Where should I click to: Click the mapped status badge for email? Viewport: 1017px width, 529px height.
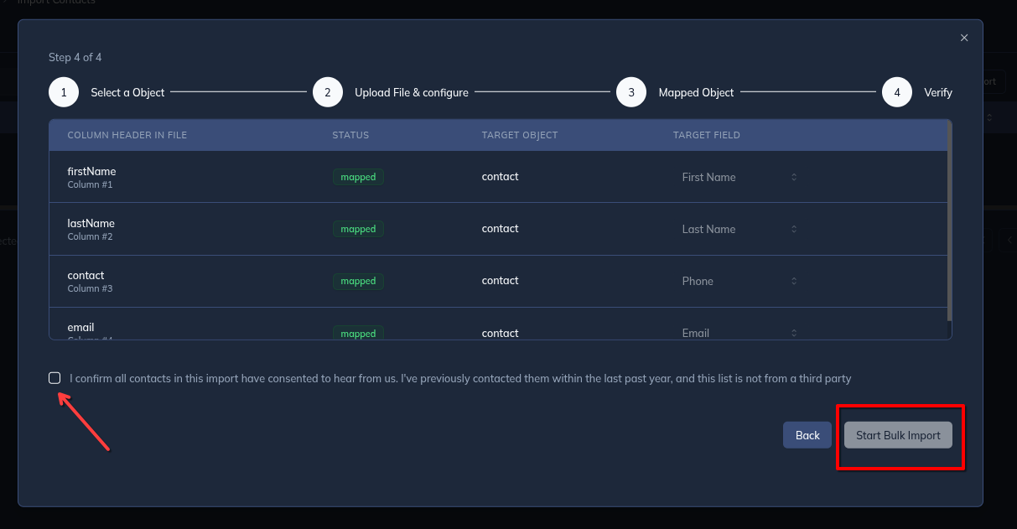pos(358,333)
